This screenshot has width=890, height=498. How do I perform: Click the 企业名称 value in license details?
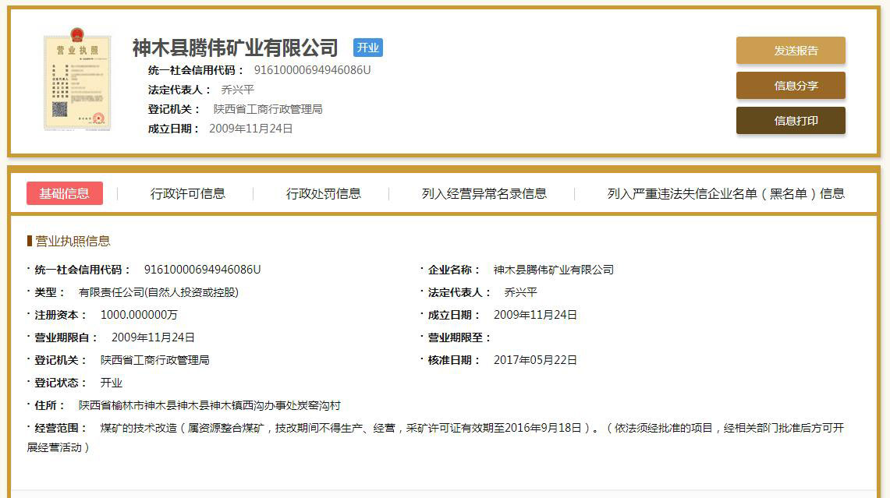[553, 270]
